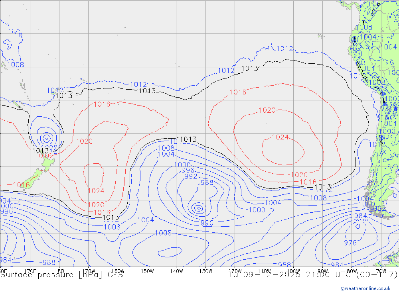Click the 90W longitude label
Screen dimensions: 399x292
coord(323,271)
